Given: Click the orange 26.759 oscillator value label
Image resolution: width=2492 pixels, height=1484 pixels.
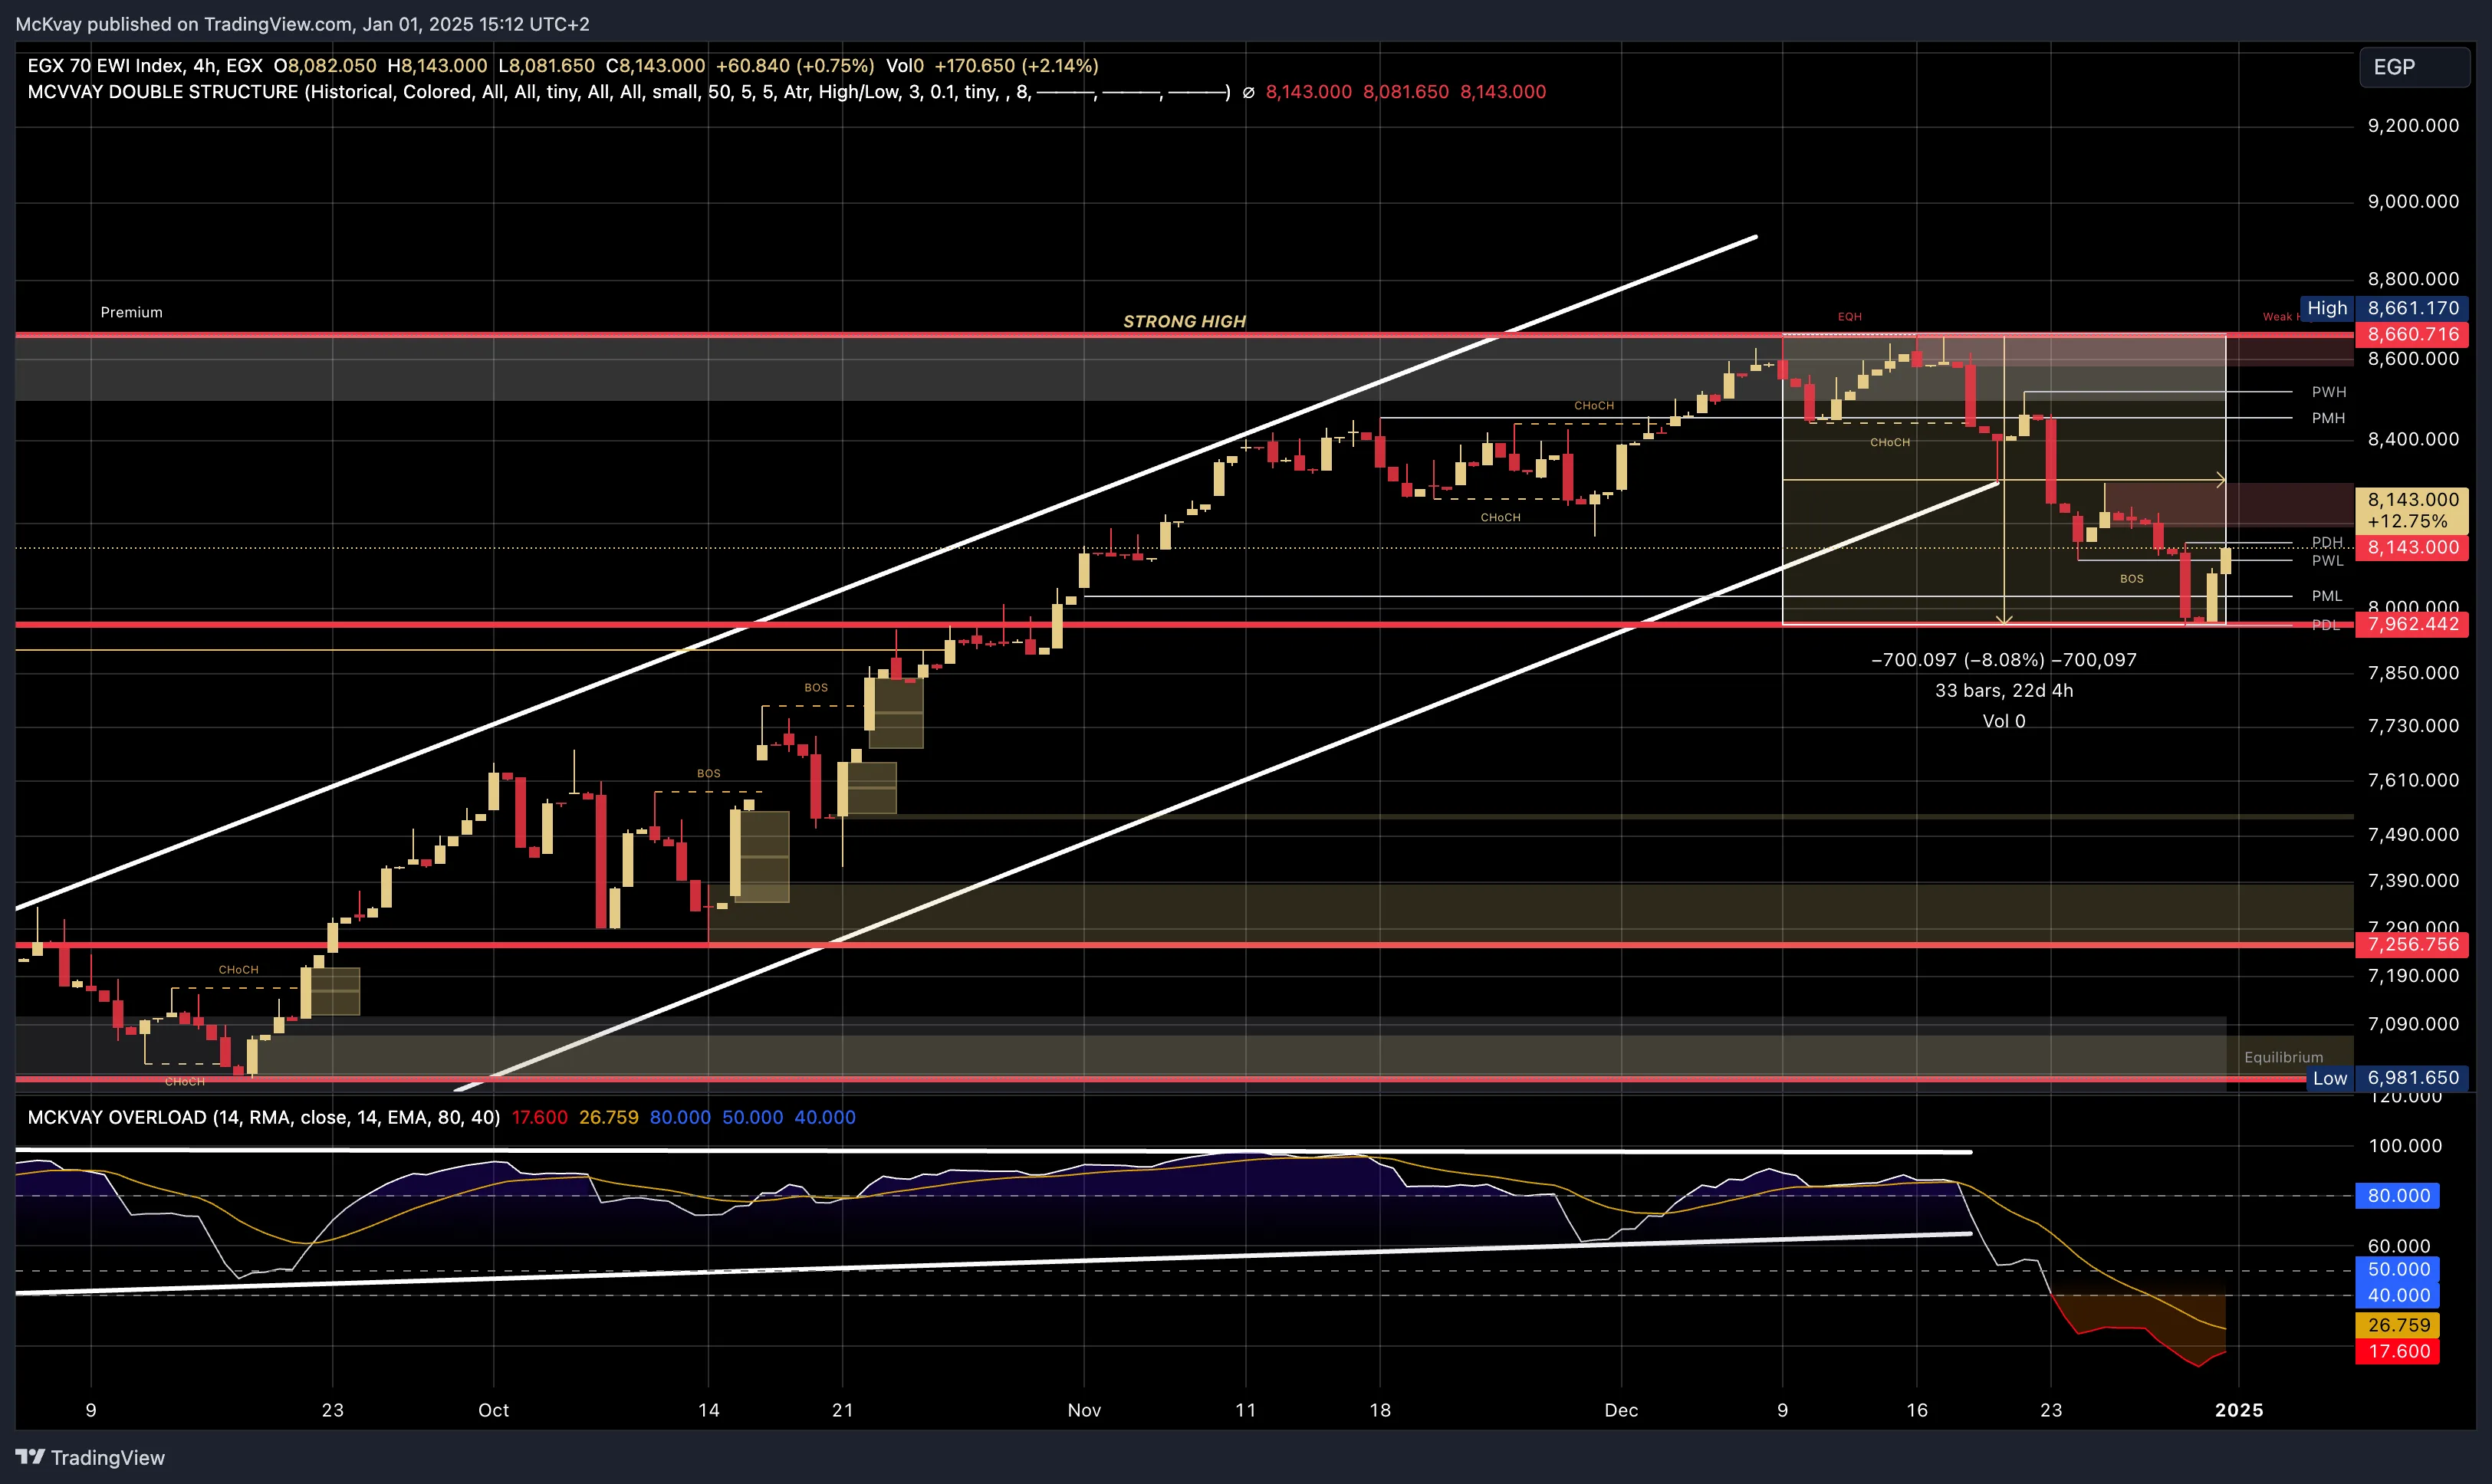Looking at the screenshot, I should point(2398,1325).
